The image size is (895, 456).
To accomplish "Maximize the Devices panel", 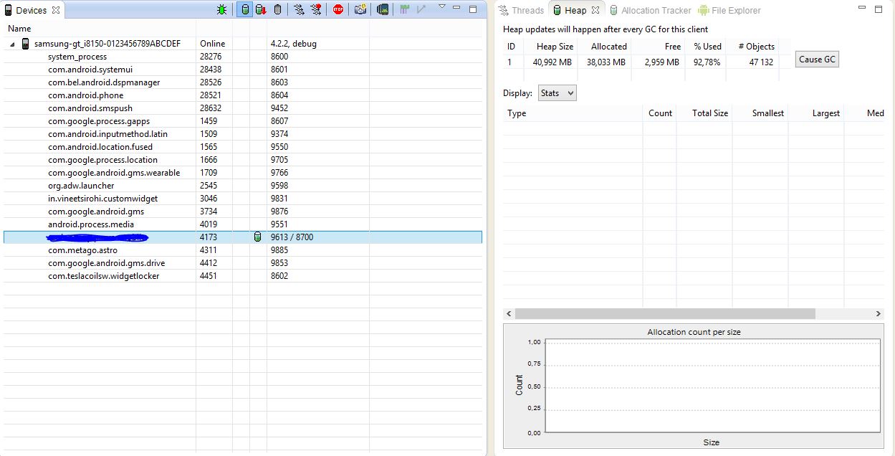I will tap(473, 9).
